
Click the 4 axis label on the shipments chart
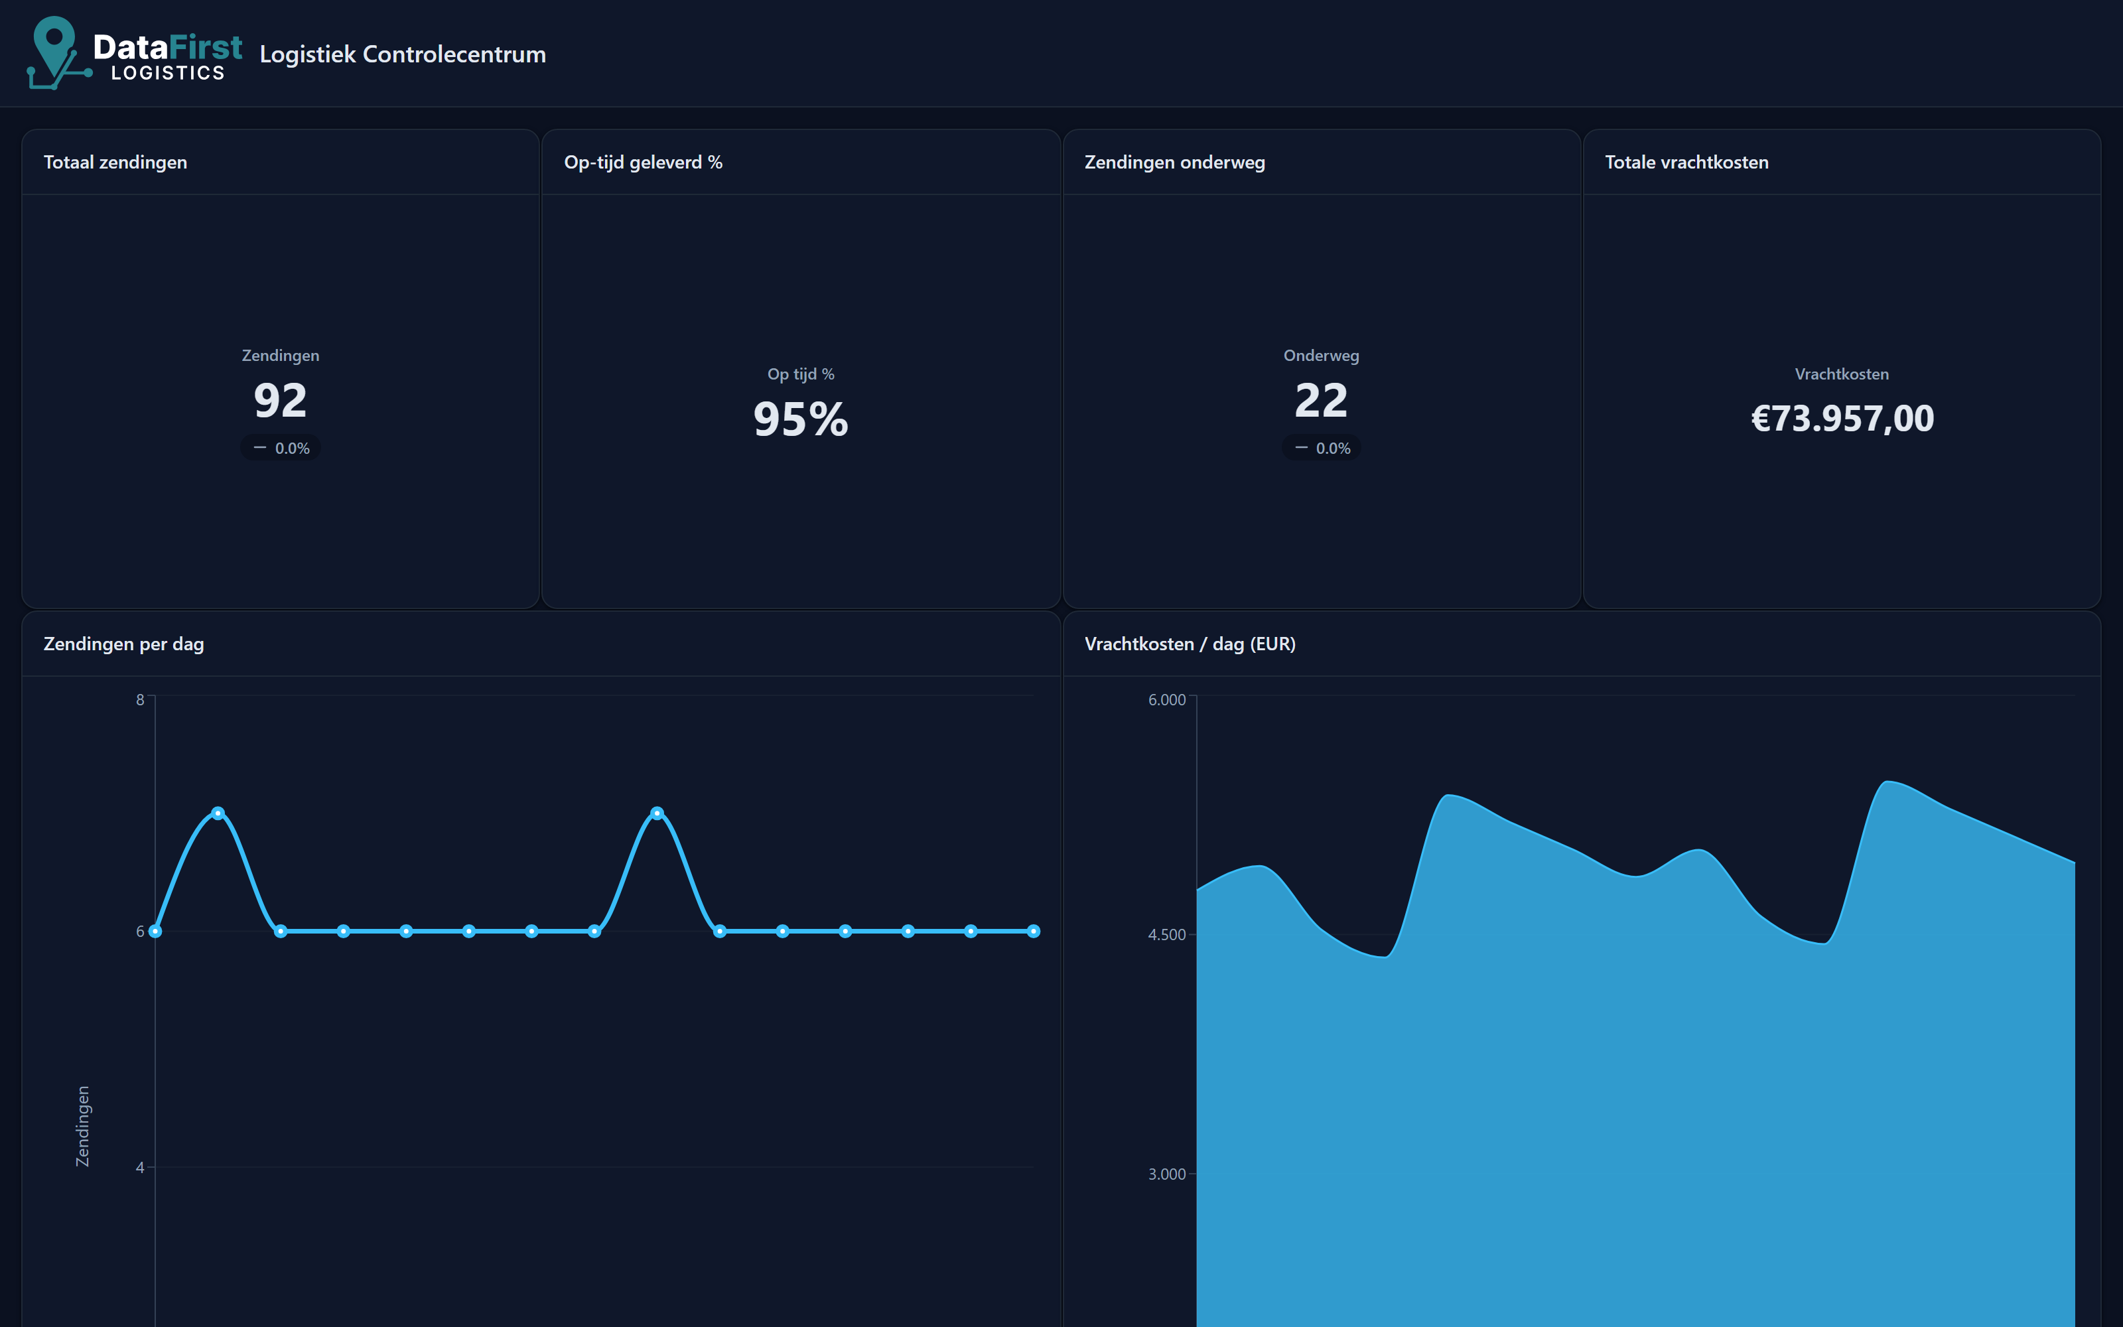coord(141,1167)
